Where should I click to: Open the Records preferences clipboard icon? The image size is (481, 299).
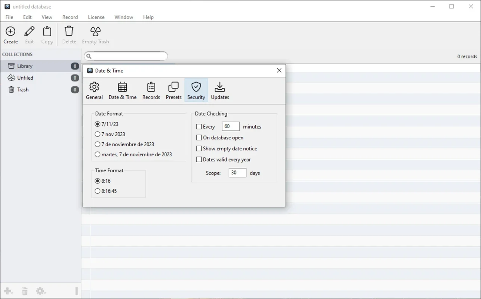click(151, 87)
